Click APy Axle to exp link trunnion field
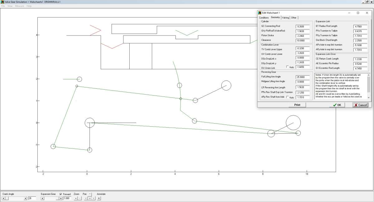 (x=360, y=50)
